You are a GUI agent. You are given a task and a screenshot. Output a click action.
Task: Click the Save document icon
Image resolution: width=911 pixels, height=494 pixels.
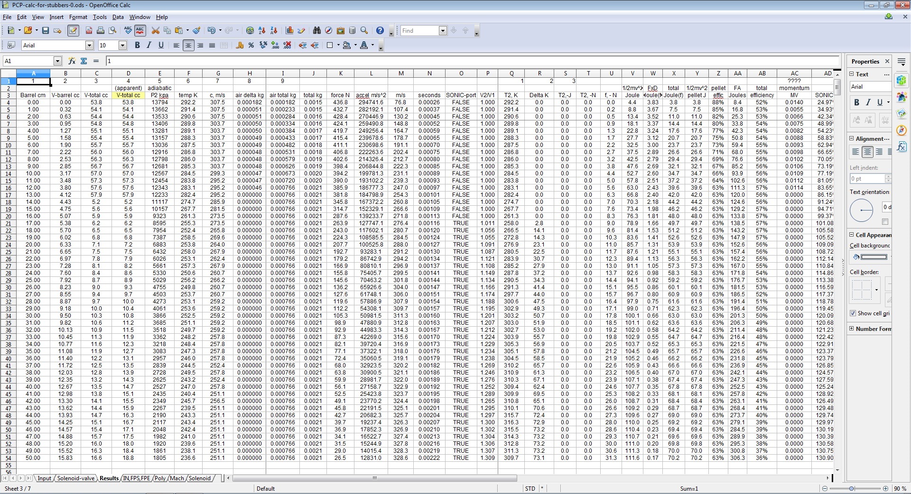[x=46, y=31]
